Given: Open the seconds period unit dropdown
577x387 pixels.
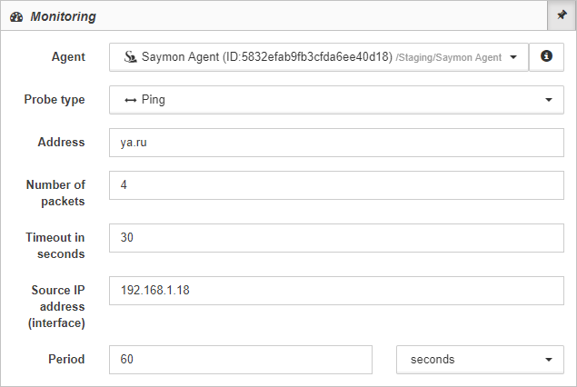Looking at the screenshot, I should tap(480, 360).
